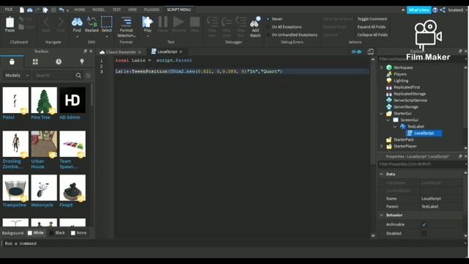Switch to the VIEW ribbon tab
469x264 pixels.
point(132,10)
